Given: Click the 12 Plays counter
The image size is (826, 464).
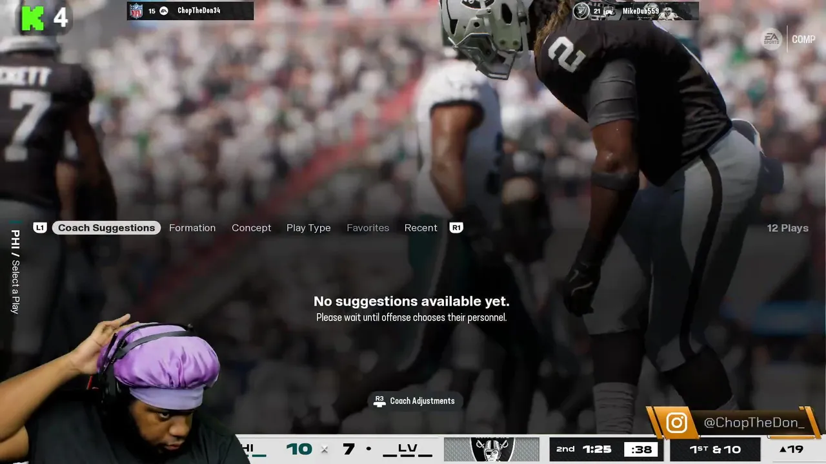Looking at the screenshot, I should pyautogui.click(x=787, y=227).
